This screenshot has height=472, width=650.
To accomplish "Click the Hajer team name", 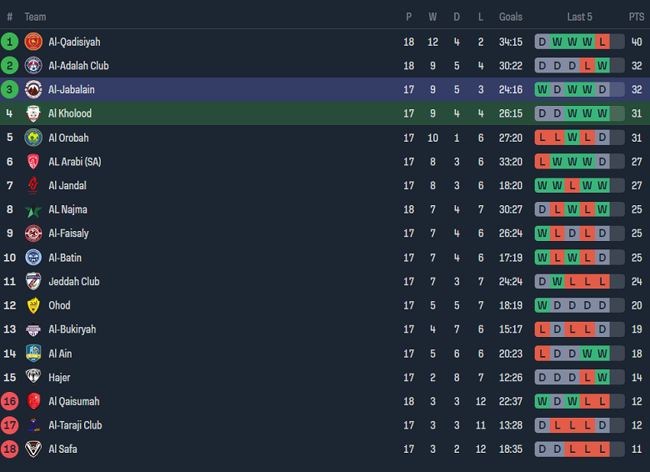I will coord(59,378).
